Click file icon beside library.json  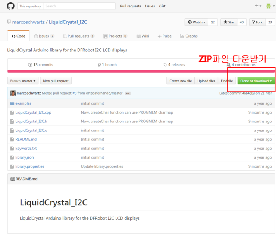[x=12, y=157]
